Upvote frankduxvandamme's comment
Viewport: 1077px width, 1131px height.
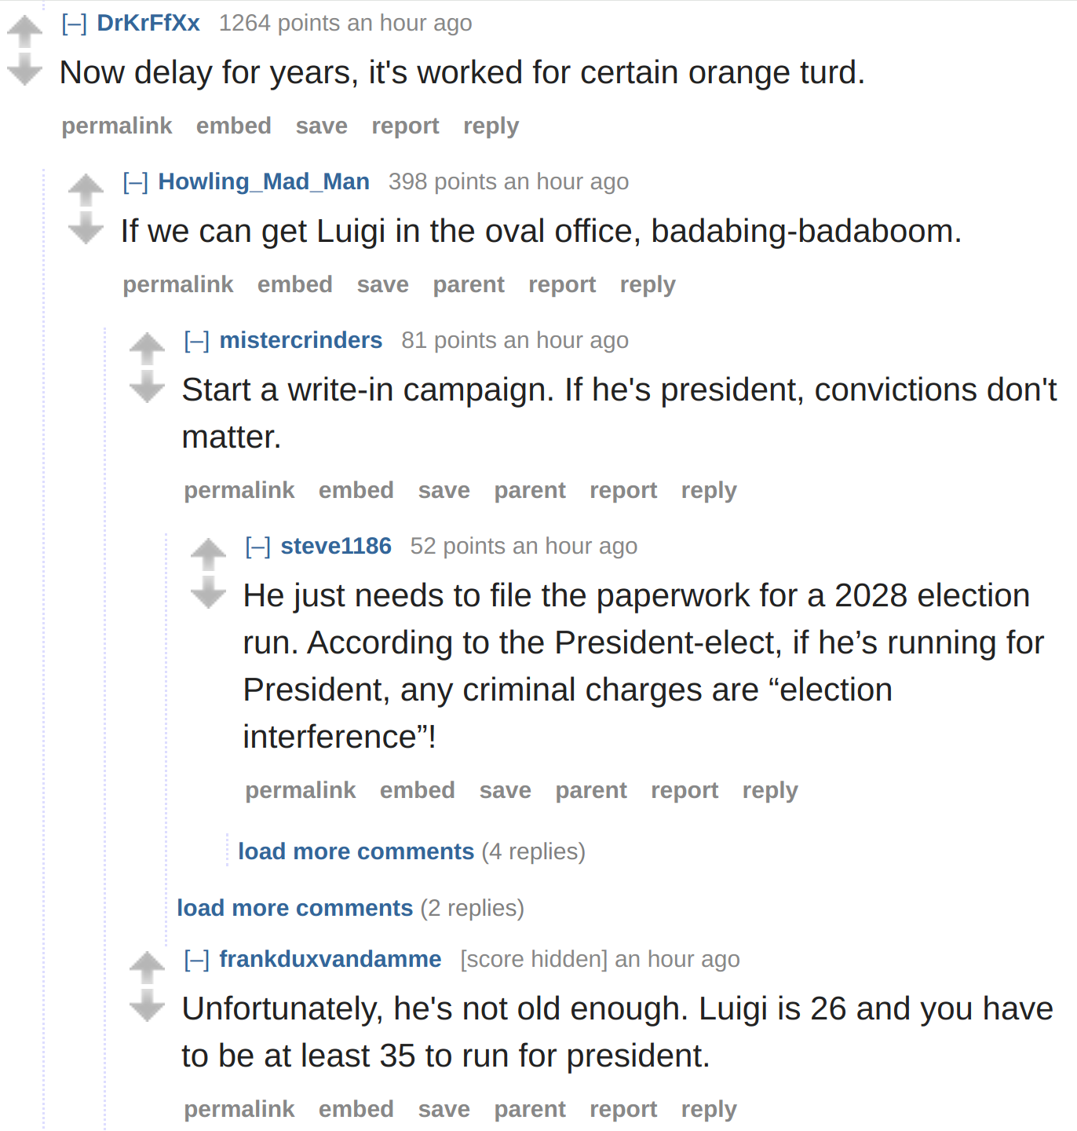coord(147,968)
